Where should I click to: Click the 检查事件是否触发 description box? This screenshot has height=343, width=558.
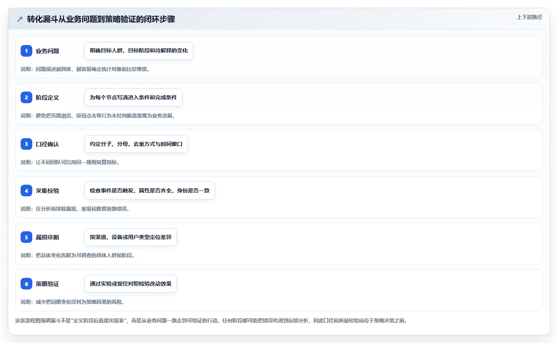(x=150, y=191)
